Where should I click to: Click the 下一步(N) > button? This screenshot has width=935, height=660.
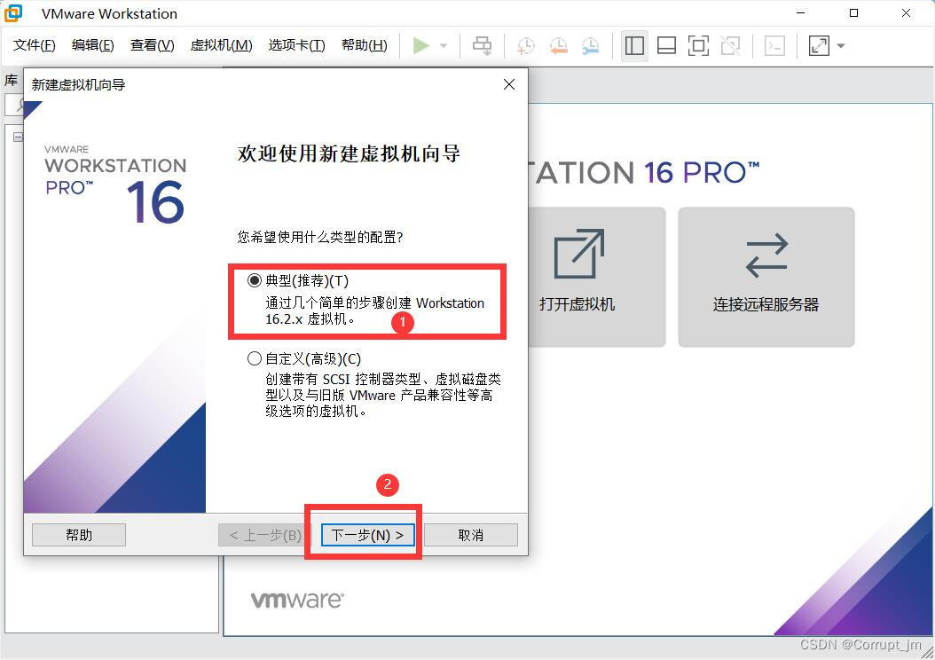click(368, 535)
